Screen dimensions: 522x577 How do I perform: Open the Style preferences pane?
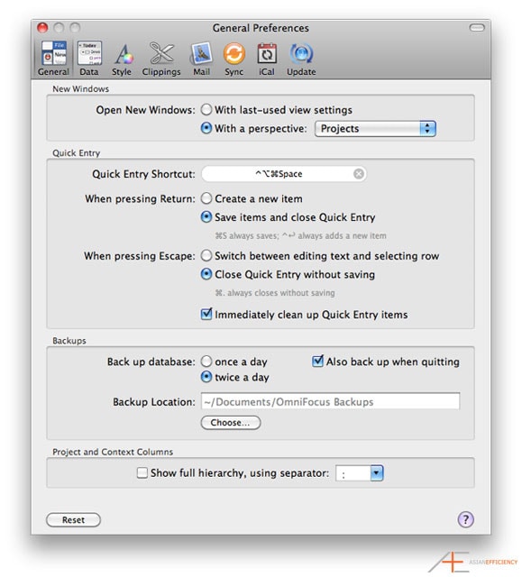pos(122,59)
